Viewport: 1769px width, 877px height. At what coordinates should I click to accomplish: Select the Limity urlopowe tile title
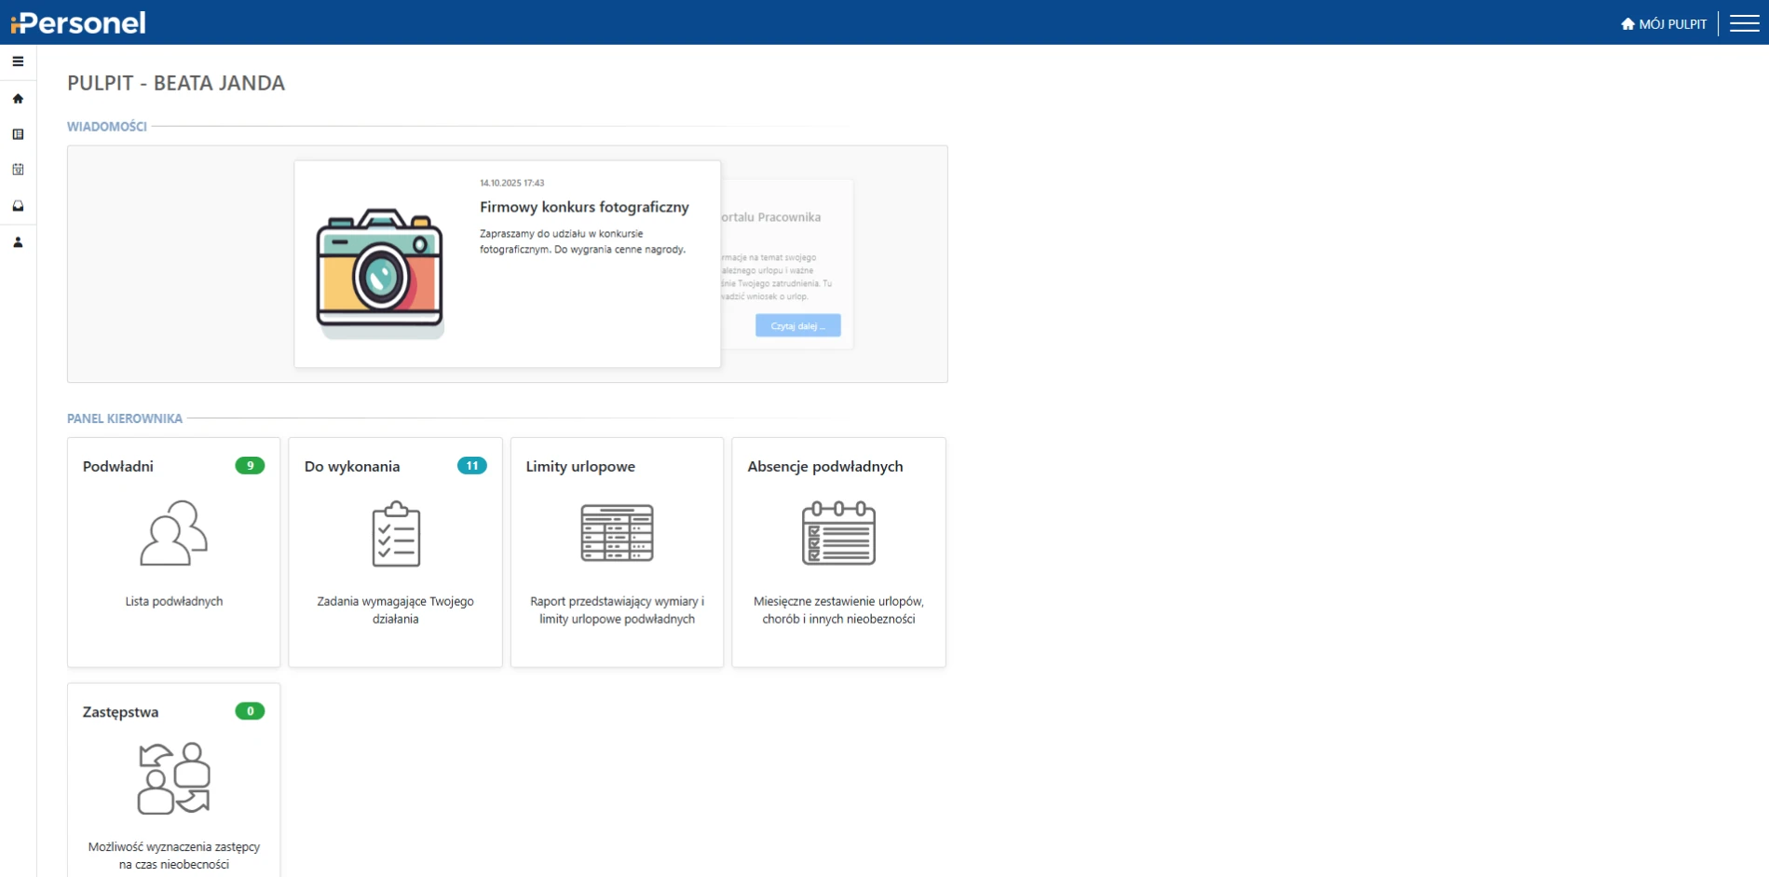point(580,467)
